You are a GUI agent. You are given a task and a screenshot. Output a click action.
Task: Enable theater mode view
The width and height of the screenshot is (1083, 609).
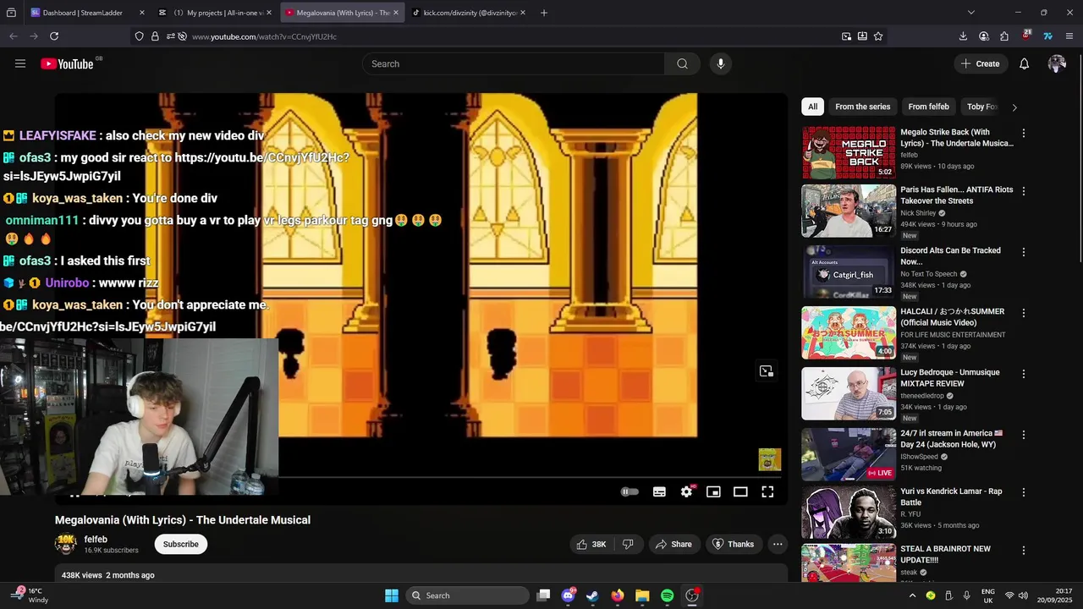click(x=740, y=491)
